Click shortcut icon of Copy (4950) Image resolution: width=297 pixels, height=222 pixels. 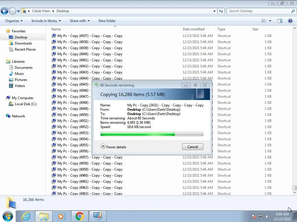point(54,114)
